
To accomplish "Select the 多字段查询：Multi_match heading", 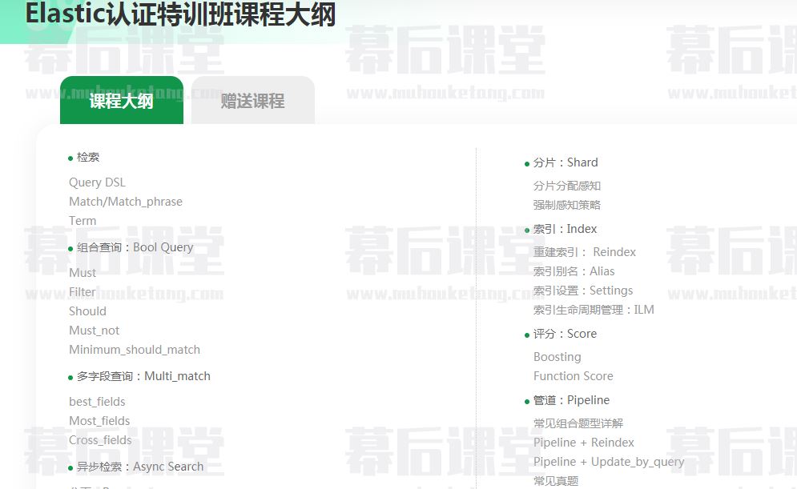I will tap(143, 376).
